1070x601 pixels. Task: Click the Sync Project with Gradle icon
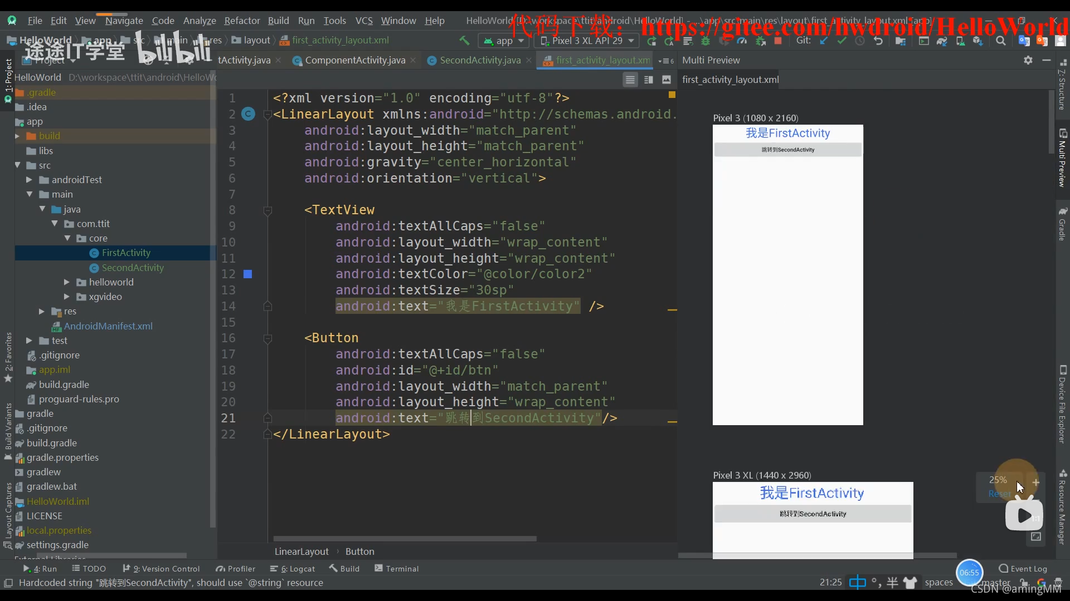point(942,41)
